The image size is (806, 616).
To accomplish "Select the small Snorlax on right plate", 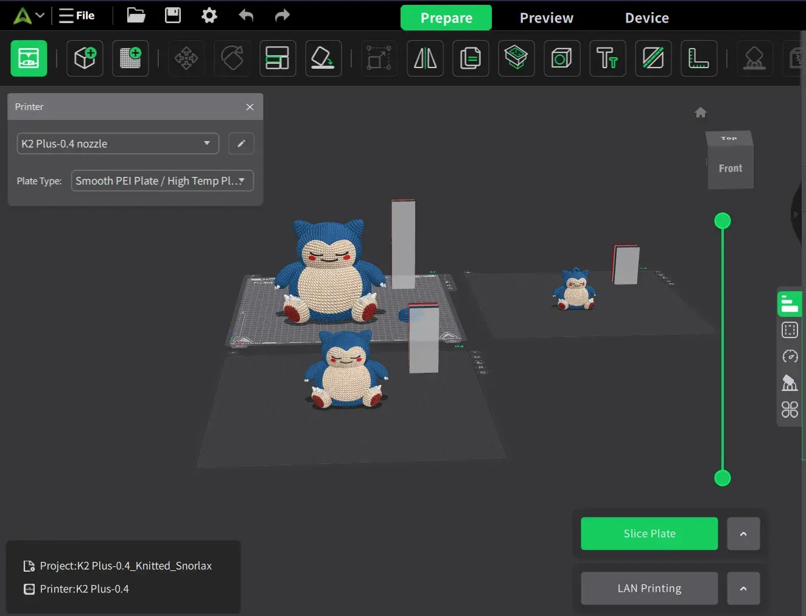I will (x=574, y=289).
